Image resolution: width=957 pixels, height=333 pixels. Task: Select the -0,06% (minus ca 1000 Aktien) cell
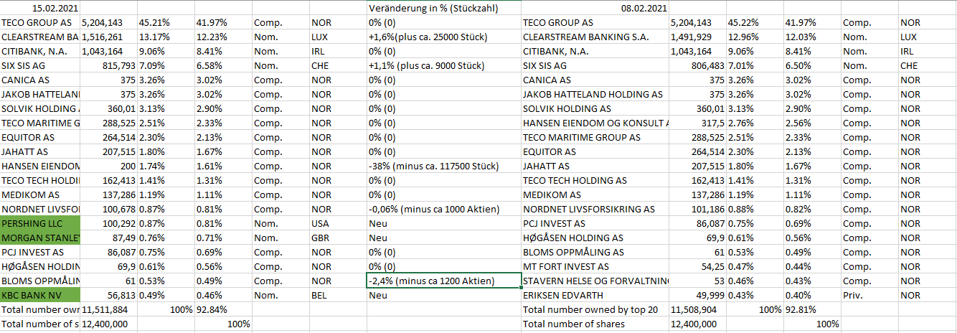point(433,209)
